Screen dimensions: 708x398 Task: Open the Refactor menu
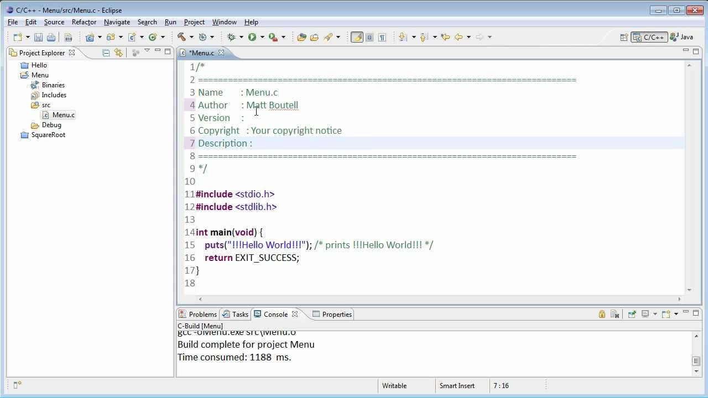[84, 22]
